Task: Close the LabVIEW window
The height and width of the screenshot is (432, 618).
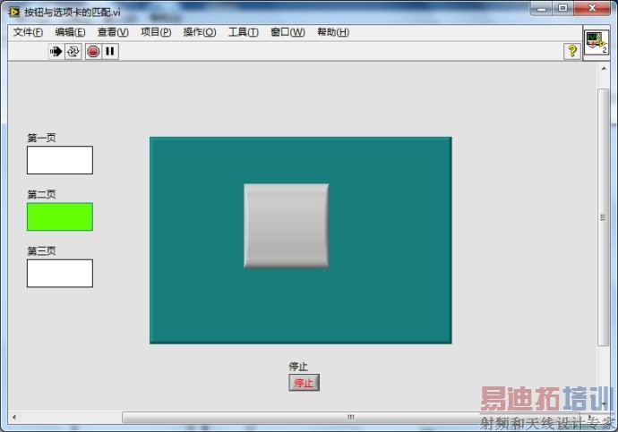Action: tap(592, 8)
